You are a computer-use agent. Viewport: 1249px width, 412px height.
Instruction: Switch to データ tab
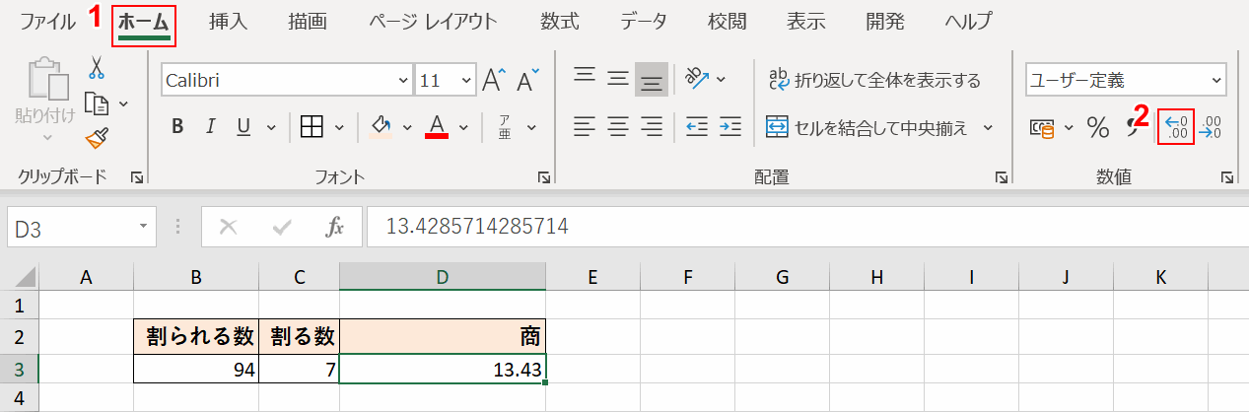click(x=644, y=21)
